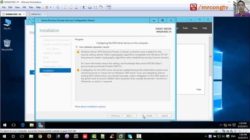Image resolution: width=250 pixels, height=140 pixels.
Task: Click Send Ctrl+Alt+Del toolbar icon
Action: 58,7
